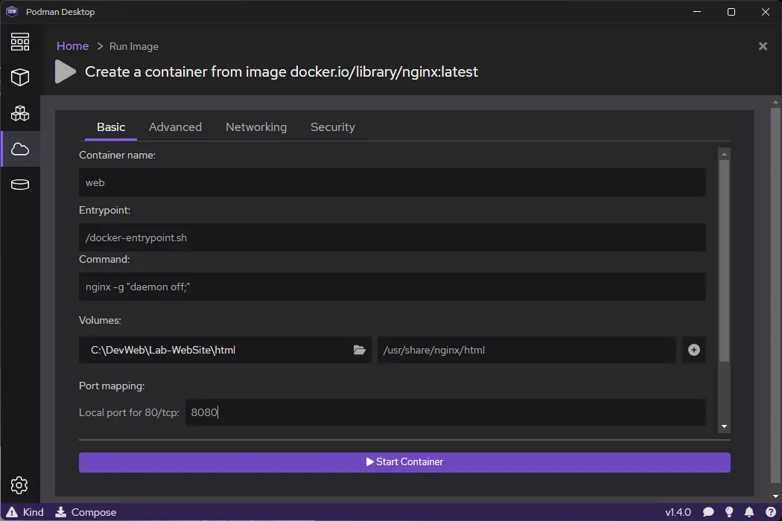Click the Entrypoint input field
The height and width of the screenshot is (521, 782).
(392, 237)
